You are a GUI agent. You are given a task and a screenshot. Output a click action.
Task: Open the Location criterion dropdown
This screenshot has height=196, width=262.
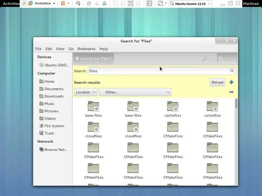[x=85, y=92]
